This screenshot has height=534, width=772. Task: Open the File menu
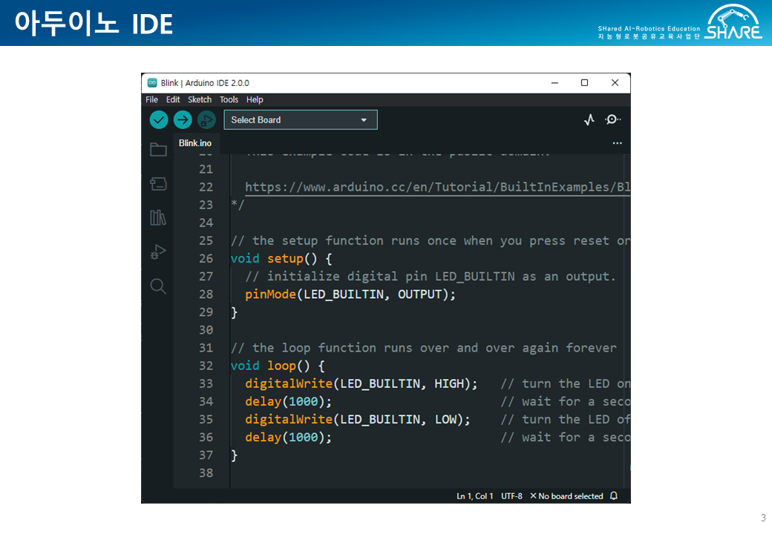click(x=151, y=99)
